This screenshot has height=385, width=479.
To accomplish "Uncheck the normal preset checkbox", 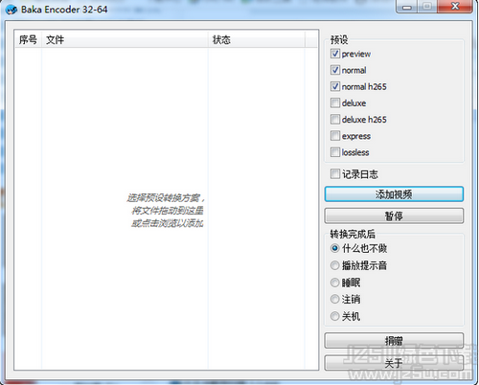I will tap(335, 70).
